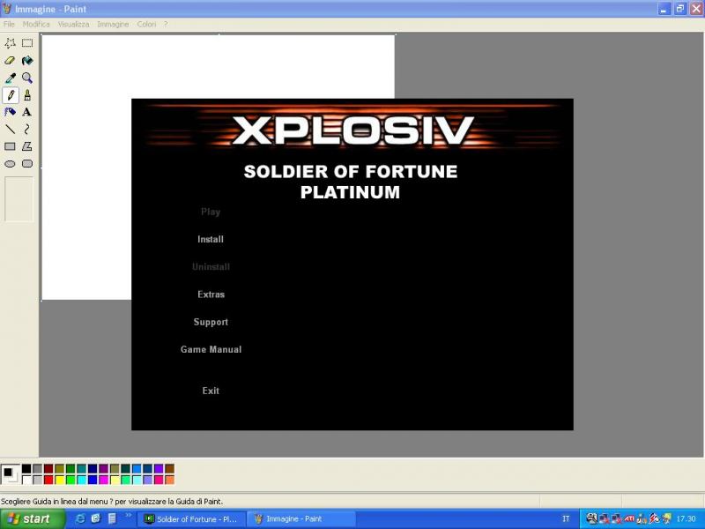Select the bright red palette color
Viewport: 705px width, 529px height.
48,480
